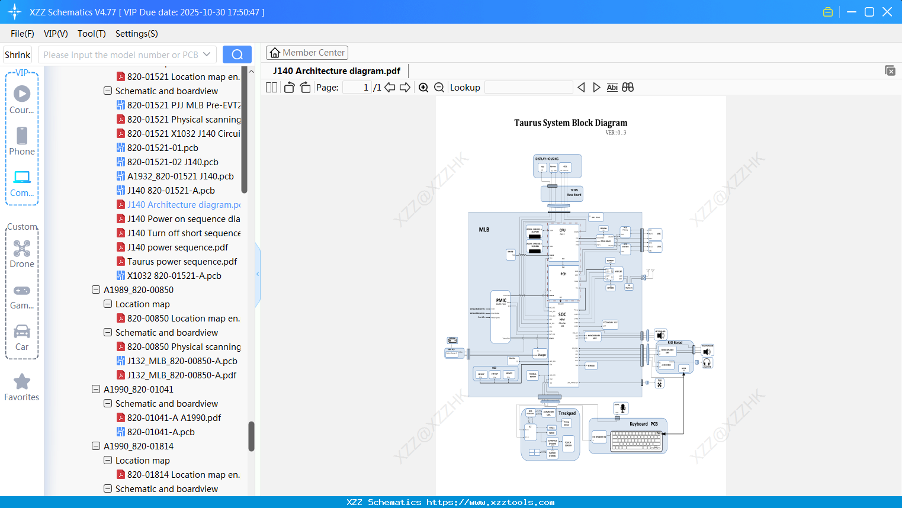
Task: Collapse Location map under A1990_820-01814
Action: [x=108, y=461]
